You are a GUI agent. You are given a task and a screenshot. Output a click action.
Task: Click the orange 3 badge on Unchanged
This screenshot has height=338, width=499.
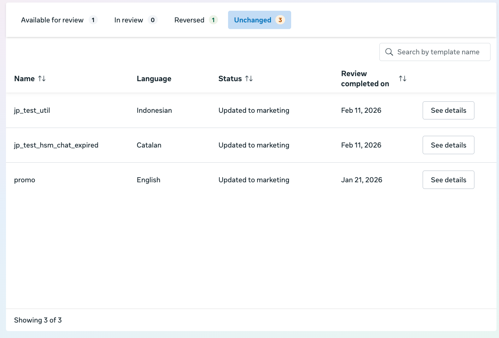click(280, 20)
